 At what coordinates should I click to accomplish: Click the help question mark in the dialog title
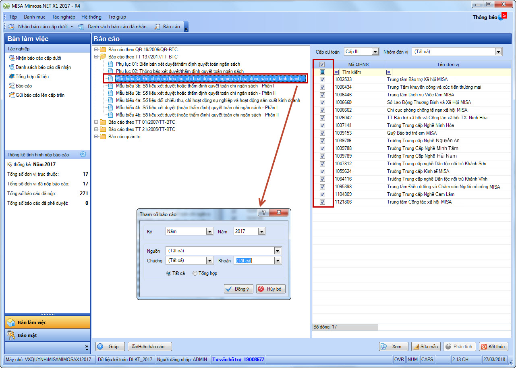coord(263,213)
